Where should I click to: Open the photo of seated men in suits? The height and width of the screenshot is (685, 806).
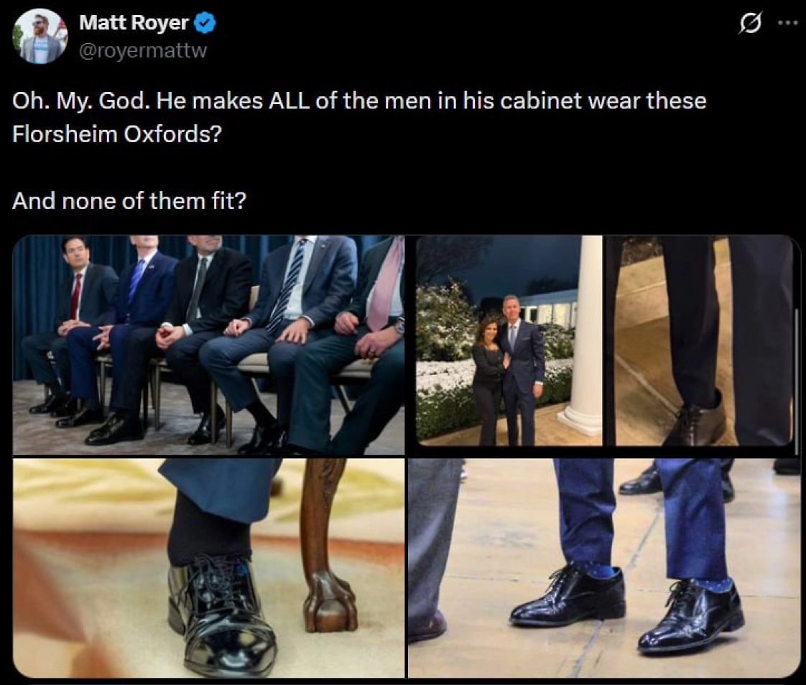click(x=208, y=345)
